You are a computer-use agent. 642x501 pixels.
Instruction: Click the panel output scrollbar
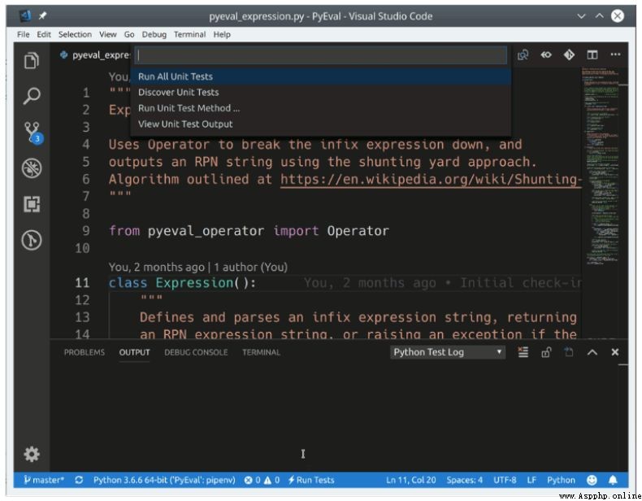point(622,364)
